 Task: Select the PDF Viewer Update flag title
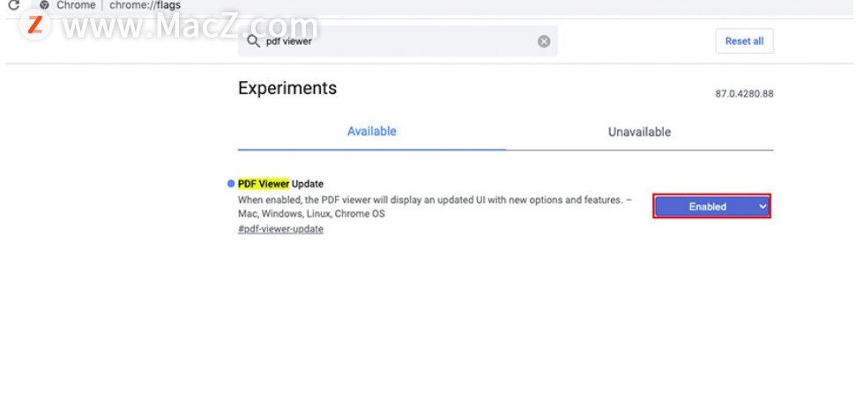pos(280,184)
